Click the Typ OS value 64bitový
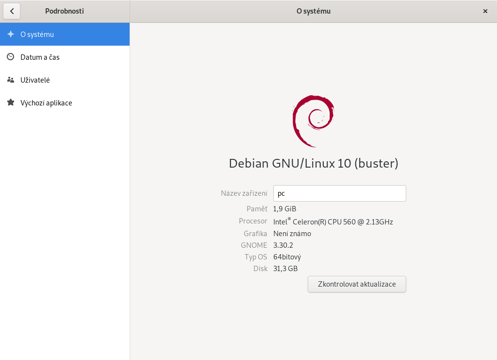 coord(287,257)
